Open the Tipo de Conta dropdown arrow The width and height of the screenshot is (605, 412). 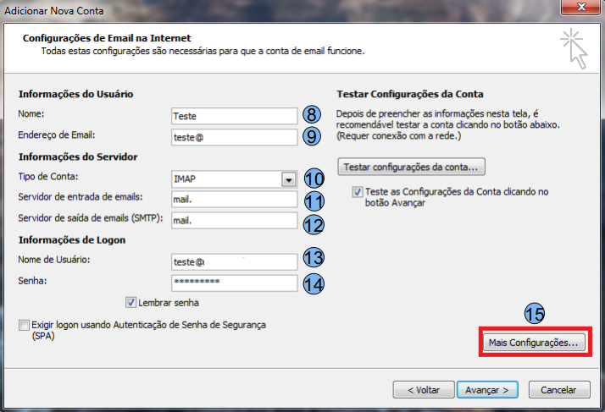click(289, 179)
